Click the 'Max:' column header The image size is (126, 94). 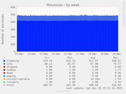116,58
